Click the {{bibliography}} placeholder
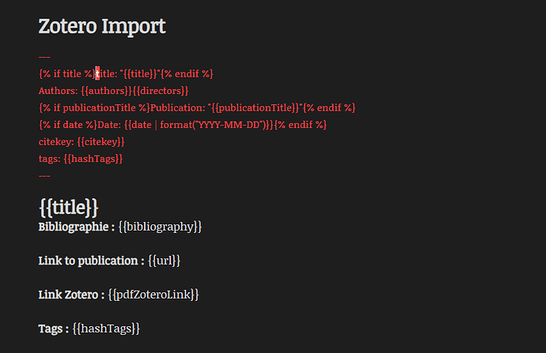This screenshot has height=353, width=546. point(161,227)
